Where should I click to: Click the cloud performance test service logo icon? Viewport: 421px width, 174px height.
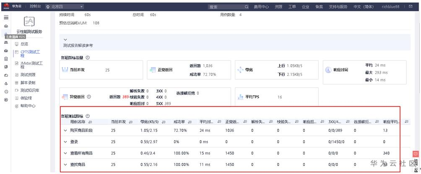(x=29, y=22)
